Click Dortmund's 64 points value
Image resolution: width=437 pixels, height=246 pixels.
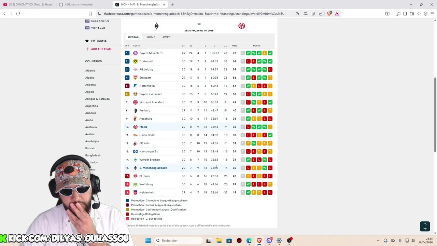pyautogui.click(x=235, y=61)
